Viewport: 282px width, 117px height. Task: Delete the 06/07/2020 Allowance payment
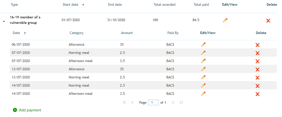click(257, 45)
